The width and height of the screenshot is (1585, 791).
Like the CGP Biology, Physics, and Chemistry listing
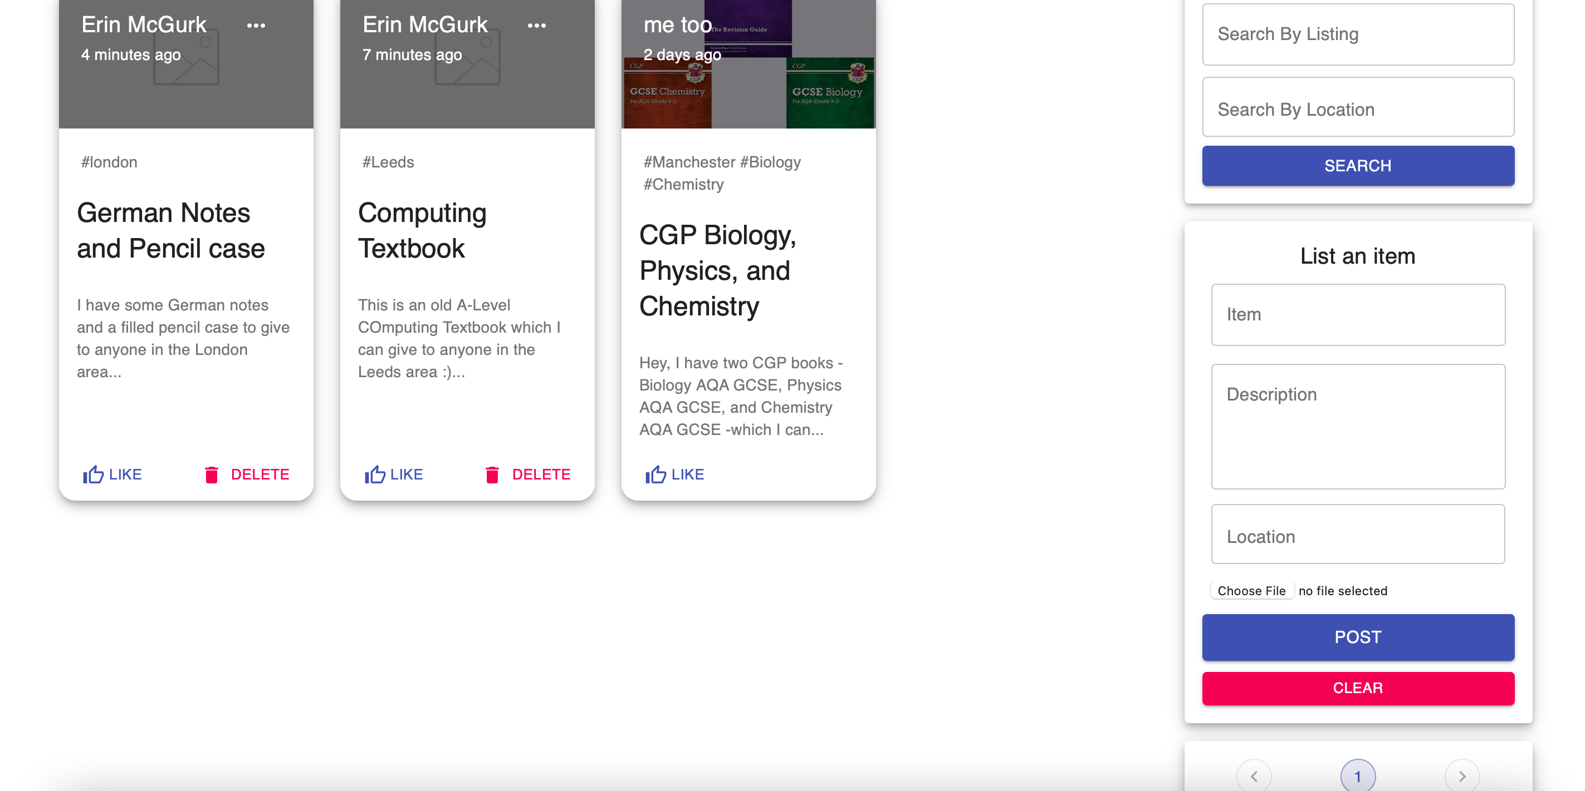(675, 474)
